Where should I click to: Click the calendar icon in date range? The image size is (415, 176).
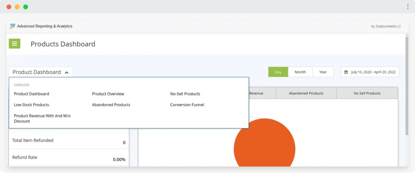346,72
